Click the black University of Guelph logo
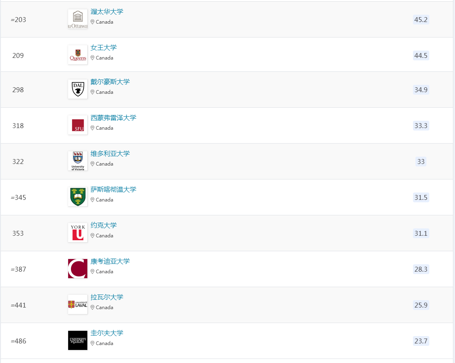The width and height of the screenshot is (455, 363). click(78, 340)
